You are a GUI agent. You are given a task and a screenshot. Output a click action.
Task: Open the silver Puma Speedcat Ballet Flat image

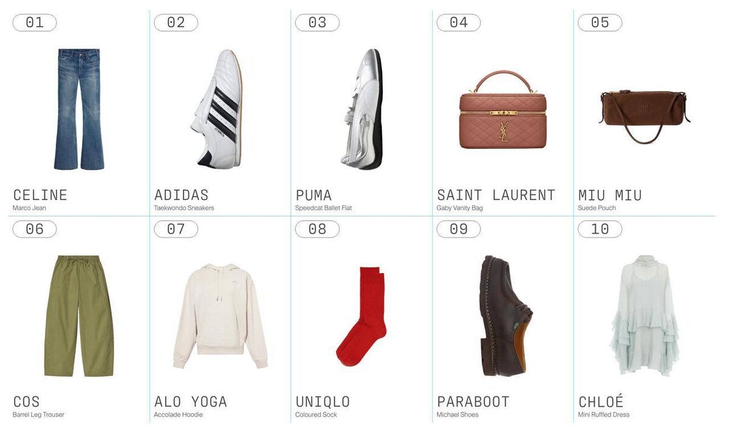(x=361, y=109)
